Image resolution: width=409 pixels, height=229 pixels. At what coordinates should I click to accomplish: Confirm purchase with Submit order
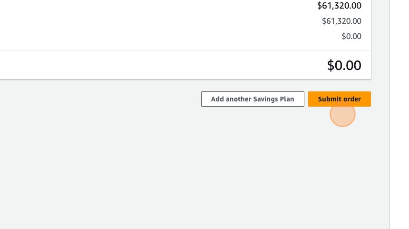click(339, 99)
